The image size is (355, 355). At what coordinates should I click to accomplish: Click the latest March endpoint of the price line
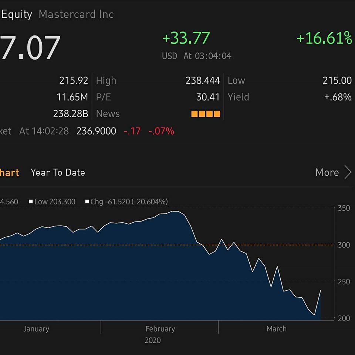point(320,291)
